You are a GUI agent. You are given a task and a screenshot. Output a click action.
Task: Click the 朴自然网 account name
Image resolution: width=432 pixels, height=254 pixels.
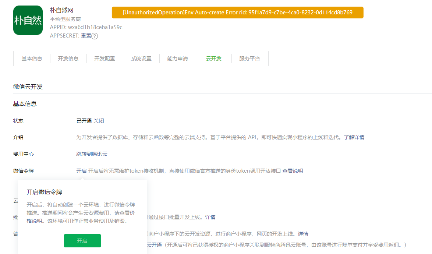click(x=61, y=10)
